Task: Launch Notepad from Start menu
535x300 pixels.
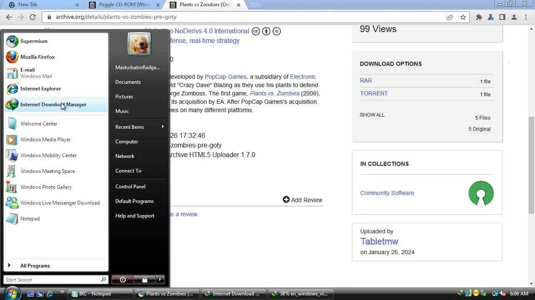Action: [x=56, y=219]
